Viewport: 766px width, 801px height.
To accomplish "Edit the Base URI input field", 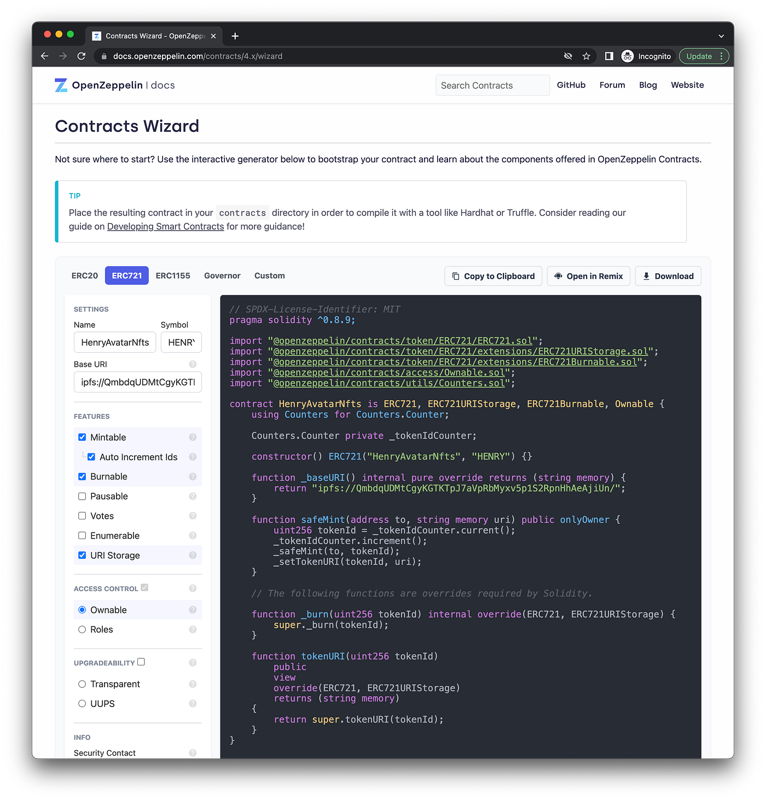I will tap(138, 382).
